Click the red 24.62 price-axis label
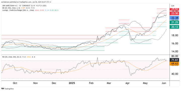This screenshot has width=181, height=91. click(x=174, y=9)
